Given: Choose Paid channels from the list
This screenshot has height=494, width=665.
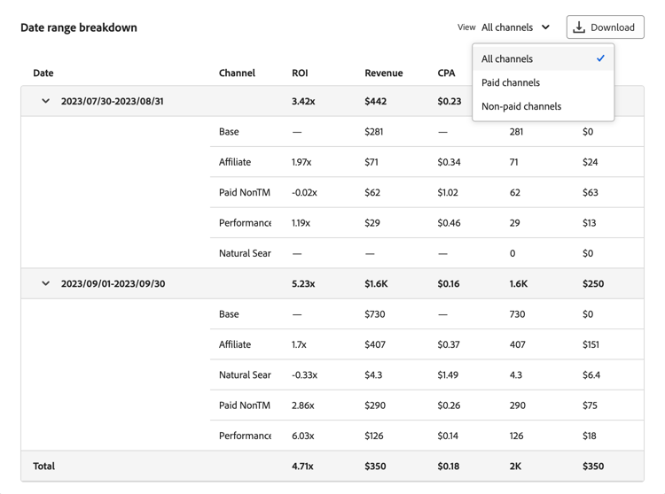Looking at the screenshot, I should tap(511, 82).
